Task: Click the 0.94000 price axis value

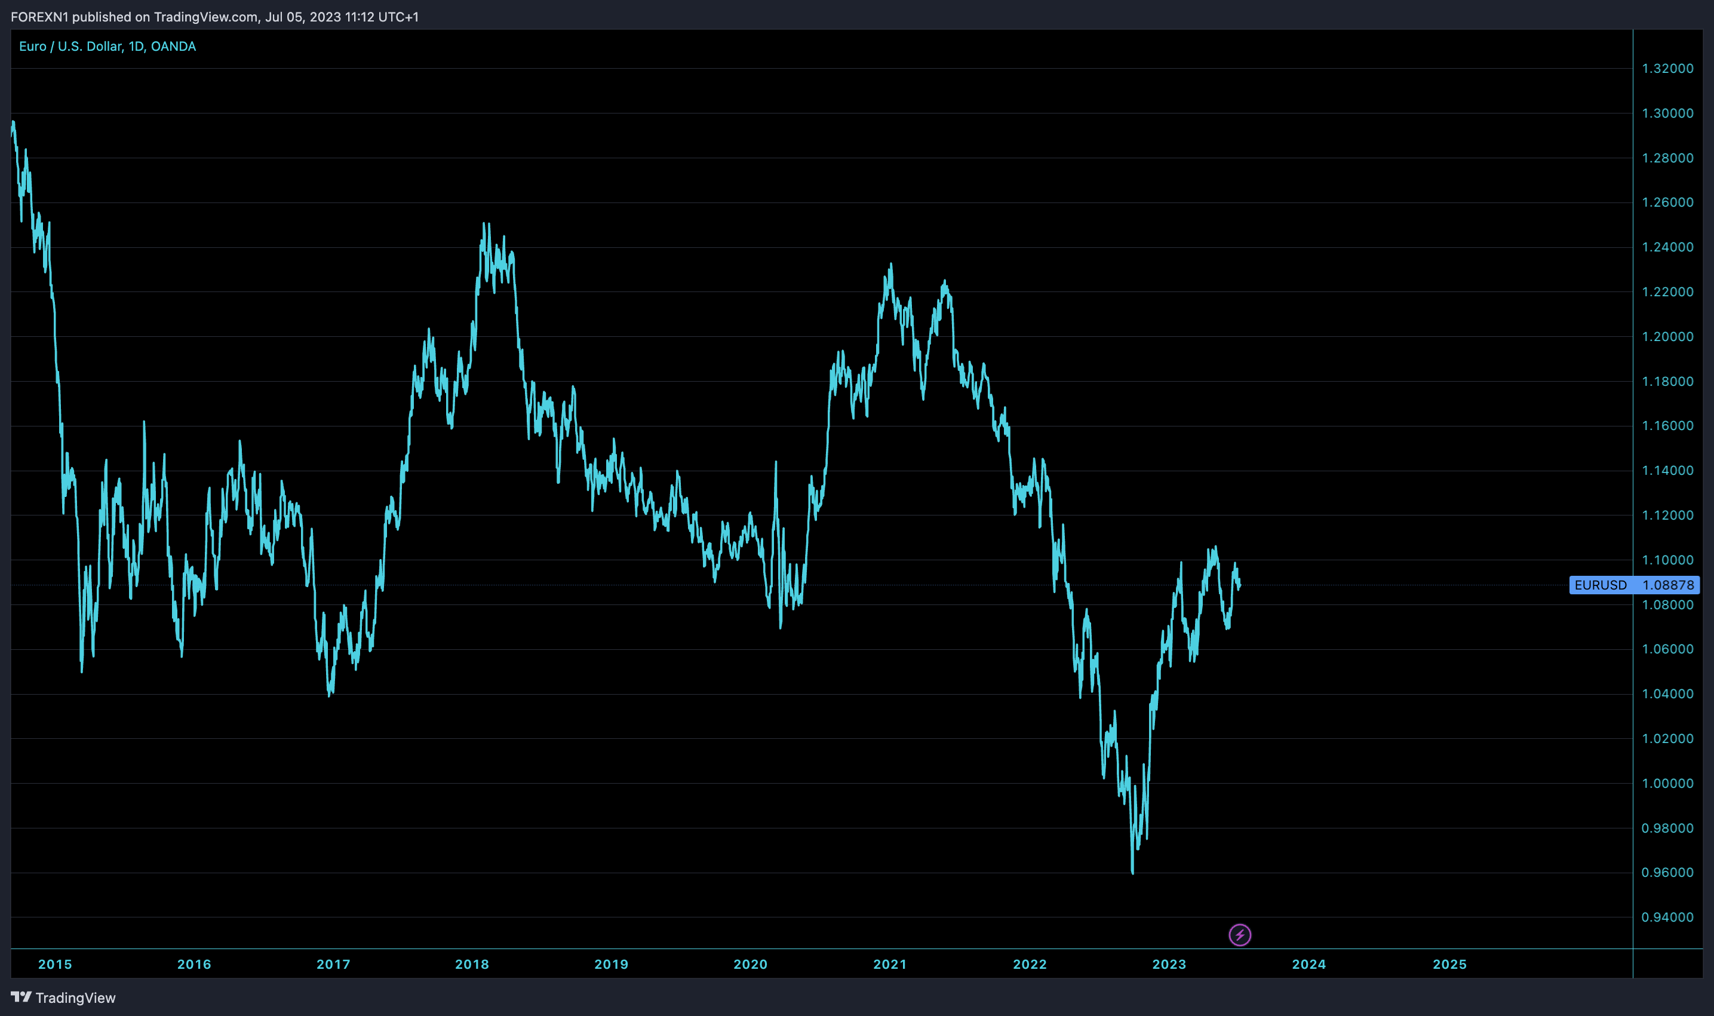Action: 1667,917
